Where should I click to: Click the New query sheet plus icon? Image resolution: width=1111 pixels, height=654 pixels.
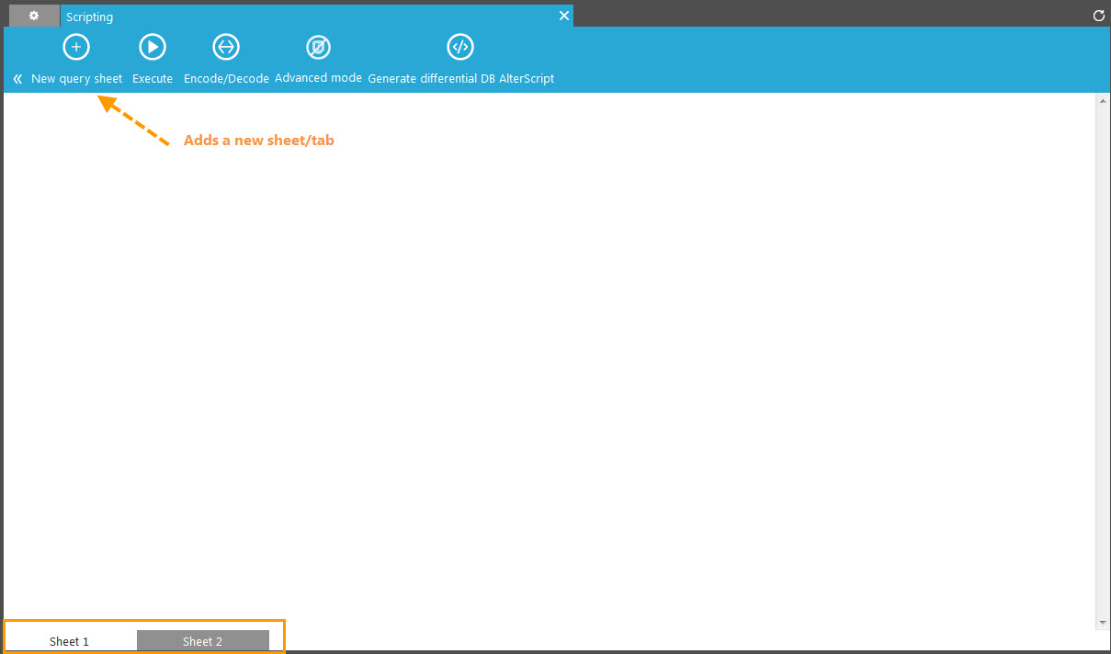coord(76,47)
